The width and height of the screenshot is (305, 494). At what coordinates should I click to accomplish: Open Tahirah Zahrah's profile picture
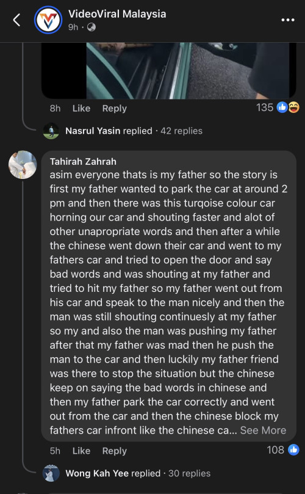pyautogui.click(x=23, y=165)
